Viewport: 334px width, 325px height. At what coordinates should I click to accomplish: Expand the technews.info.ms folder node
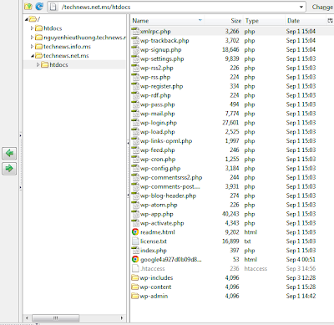[32, 47]
